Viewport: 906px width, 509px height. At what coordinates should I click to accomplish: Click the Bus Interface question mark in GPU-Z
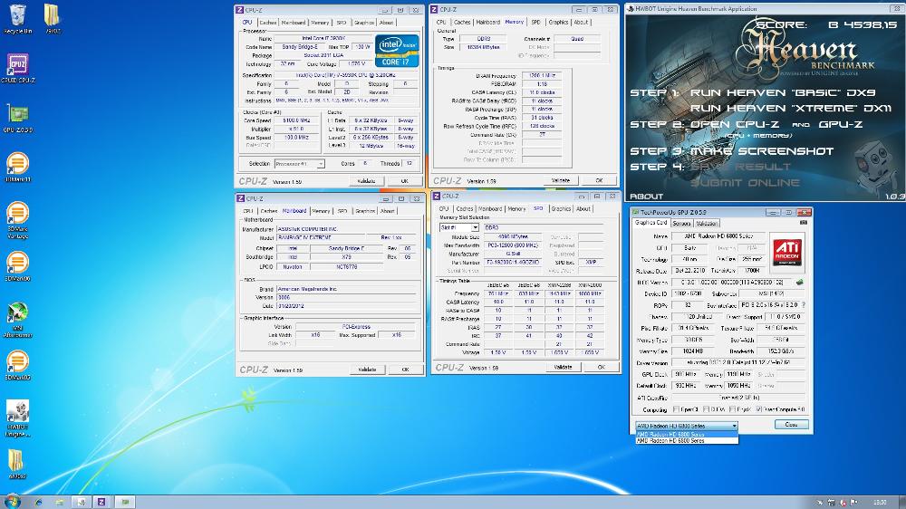[x=803, y=305]
